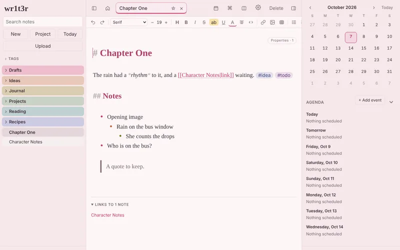Expand the TAGS section
Image resolution: width=400 pixels, height=250 pixels.
pos(11,58)
